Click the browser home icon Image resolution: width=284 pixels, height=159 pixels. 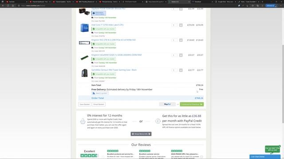pyautogui.click(x=13, y=6)
